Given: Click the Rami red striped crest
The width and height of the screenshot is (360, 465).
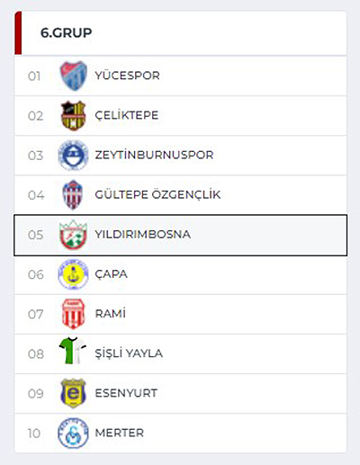Looking at the screenshot, I should coord(73,314).
